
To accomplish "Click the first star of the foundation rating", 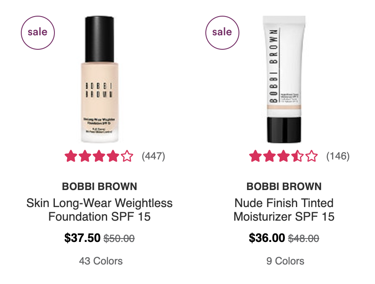I will click(71, 156).
